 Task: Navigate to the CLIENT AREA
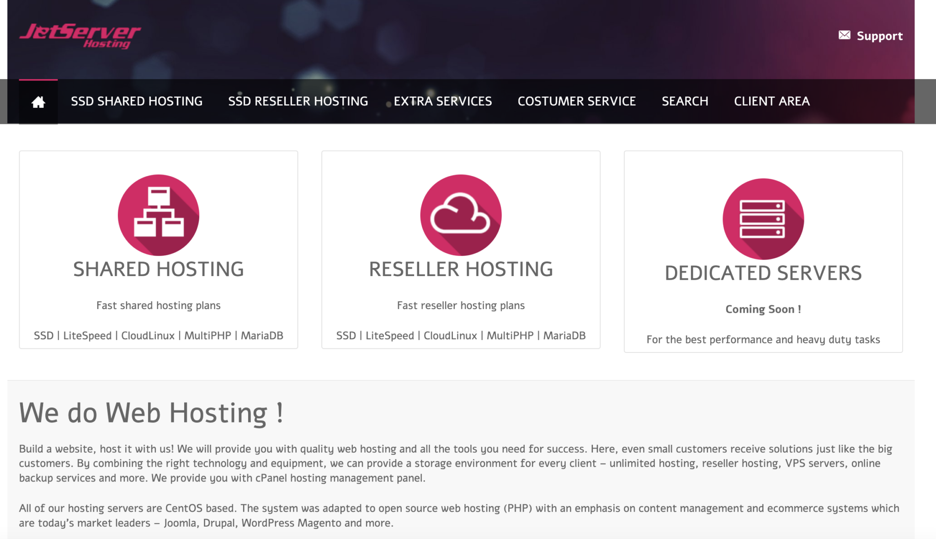tap(771, 101)
